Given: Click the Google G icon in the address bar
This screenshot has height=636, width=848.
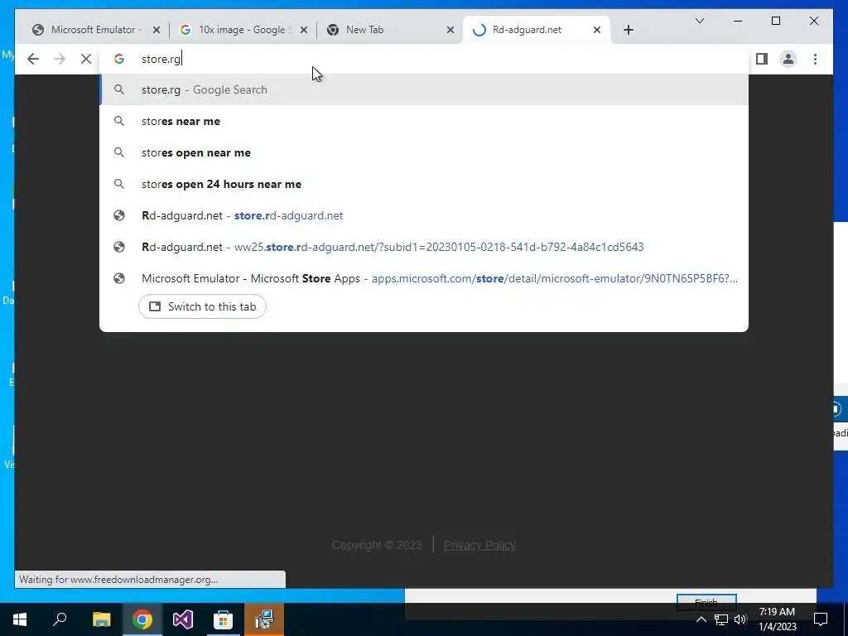Looking at the screenshot, I should click(x=119, y=59).
